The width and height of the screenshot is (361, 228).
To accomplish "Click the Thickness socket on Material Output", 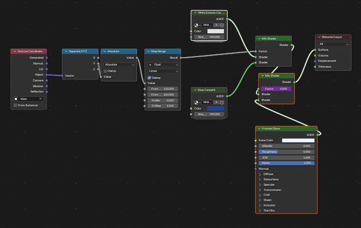I will [x=315, y=67].
